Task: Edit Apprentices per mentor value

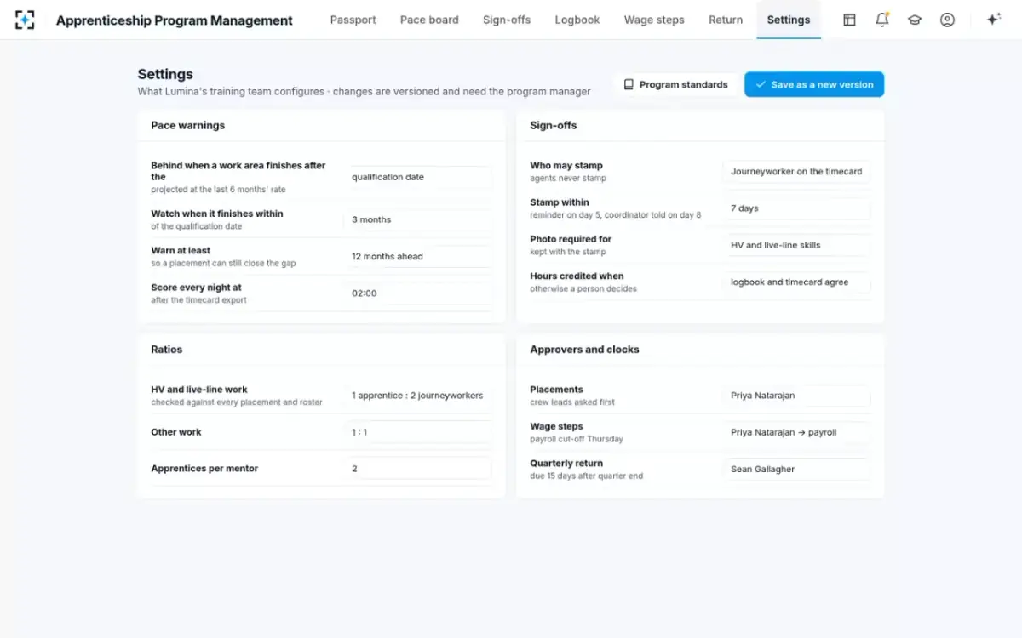Action: (418, 469)
